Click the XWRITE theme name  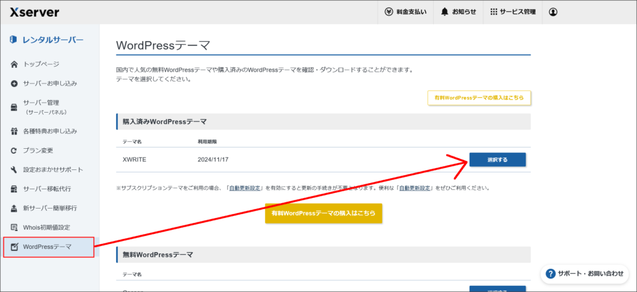pyautogui.click(x=134, y=160)
